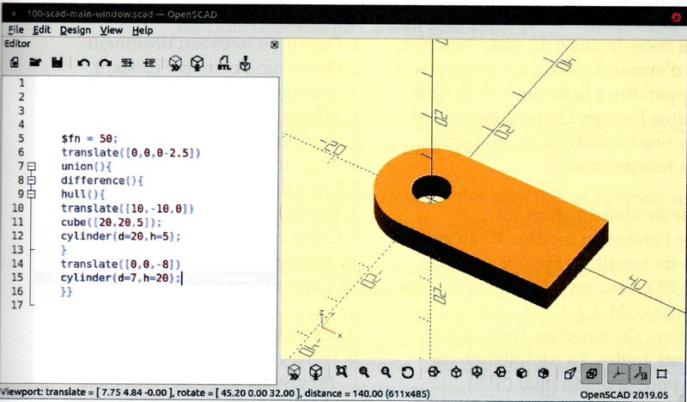Click the Reset View icon below viewport
Image resolution: width=687 pixels, height=402 pixels.
coord(407,374)
